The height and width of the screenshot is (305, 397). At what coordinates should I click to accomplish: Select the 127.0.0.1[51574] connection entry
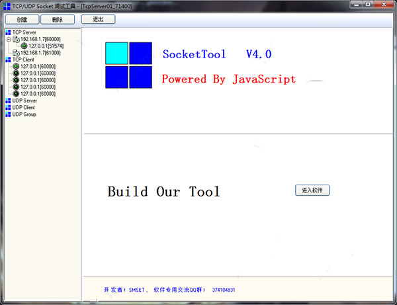click(x=46, y=46)
